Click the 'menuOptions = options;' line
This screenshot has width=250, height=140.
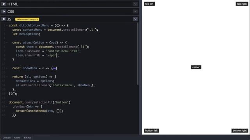35,81
